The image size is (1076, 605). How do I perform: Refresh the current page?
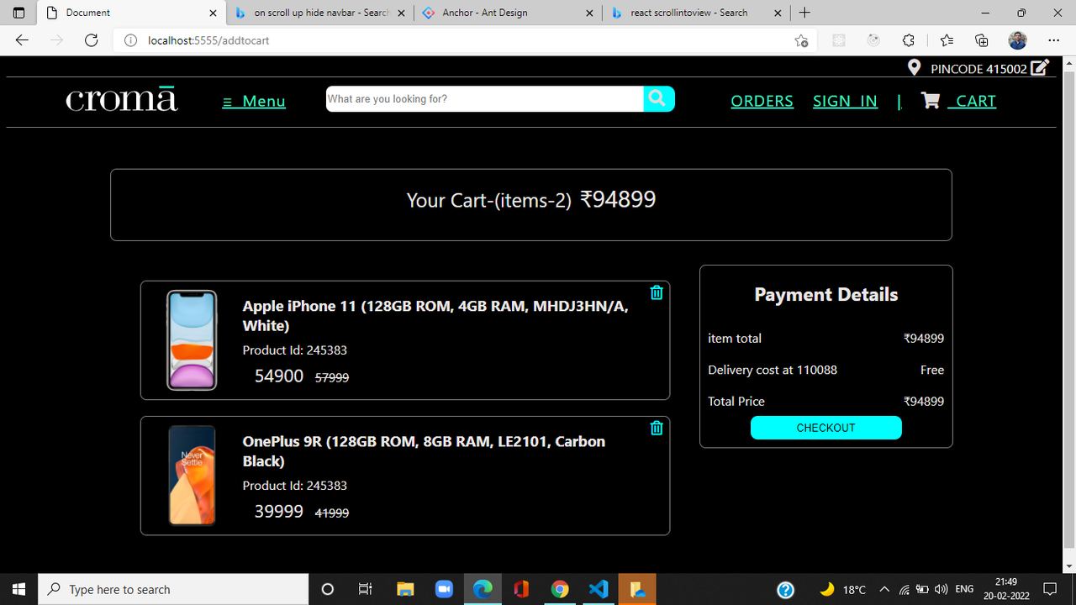coord(92,40)
